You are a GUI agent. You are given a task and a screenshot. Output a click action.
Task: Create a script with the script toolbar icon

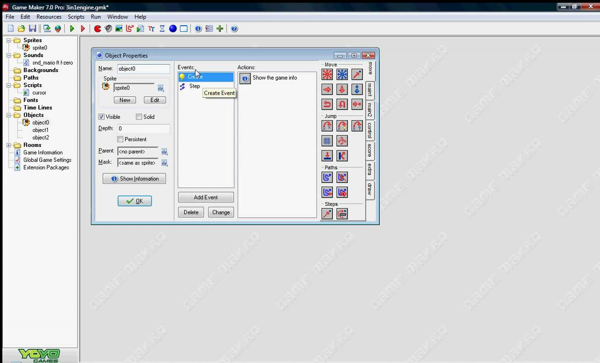click(x=140, y=29)
